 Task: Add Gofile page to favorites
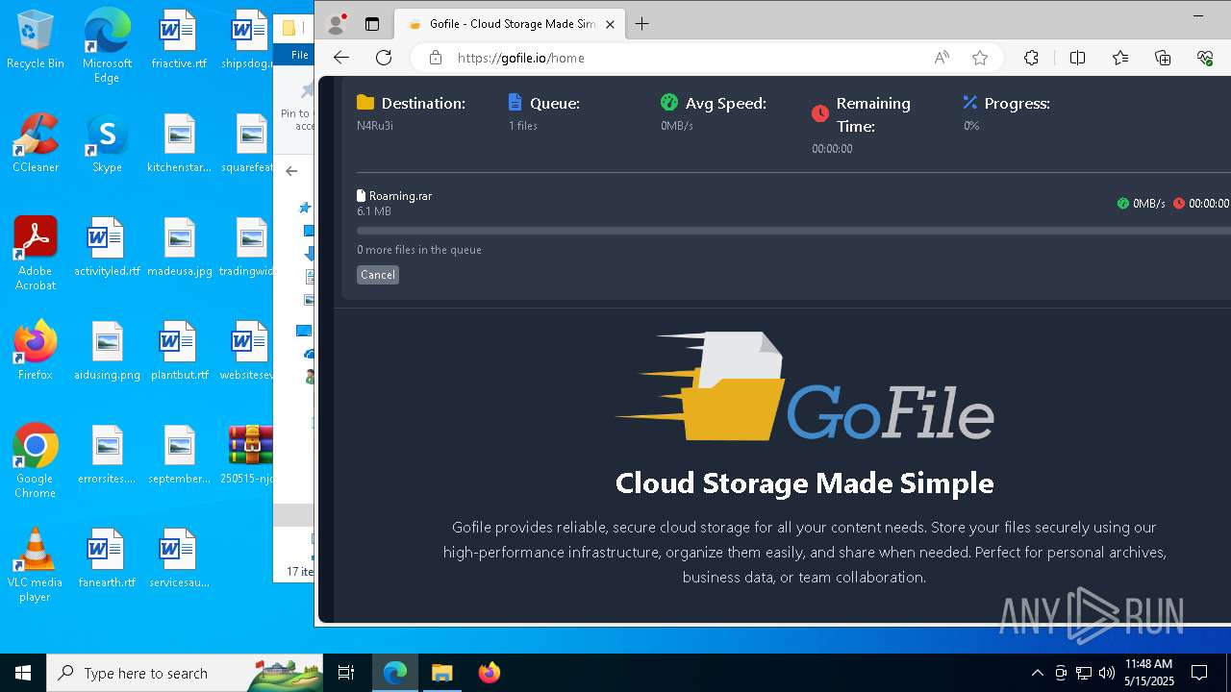click(980, 58)
